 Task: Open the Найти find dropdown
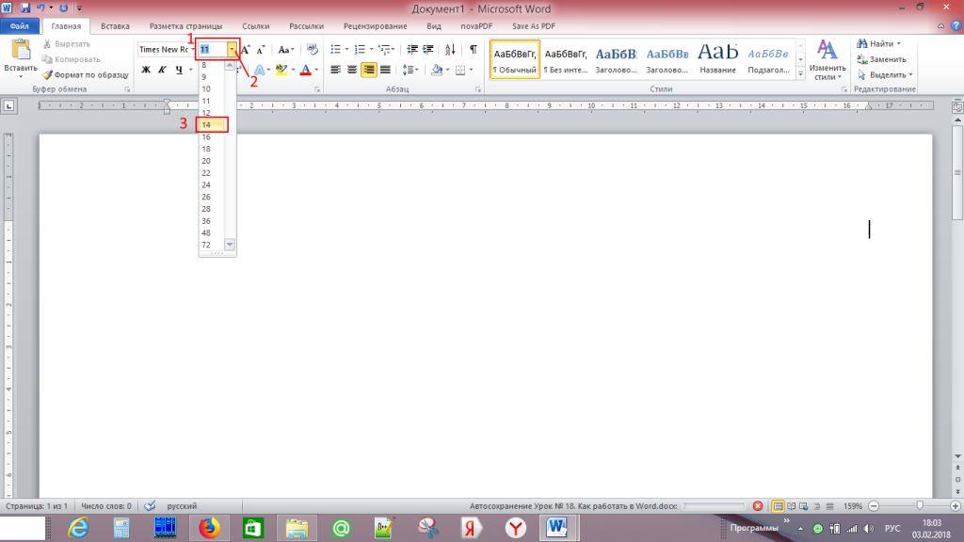tap(879, 43)
